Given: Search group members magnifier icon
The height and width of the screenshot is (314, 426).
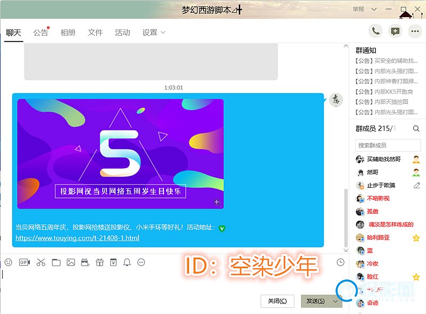Looking at the screenshot, I should 416,128.
